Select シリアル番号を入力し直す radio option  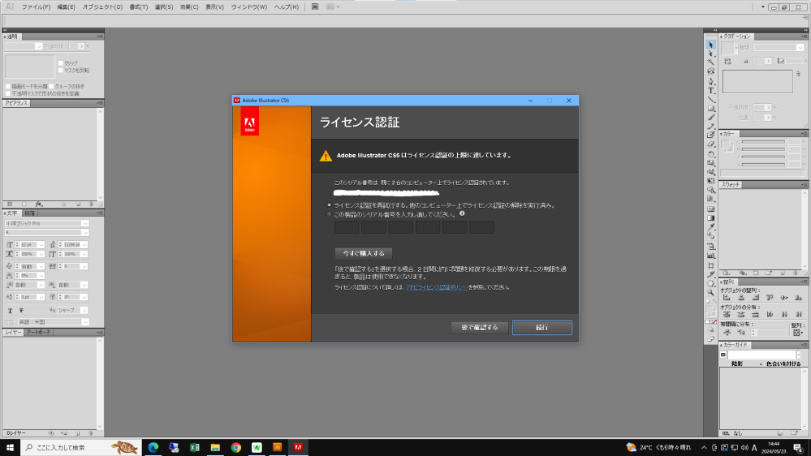coord(330,214)
